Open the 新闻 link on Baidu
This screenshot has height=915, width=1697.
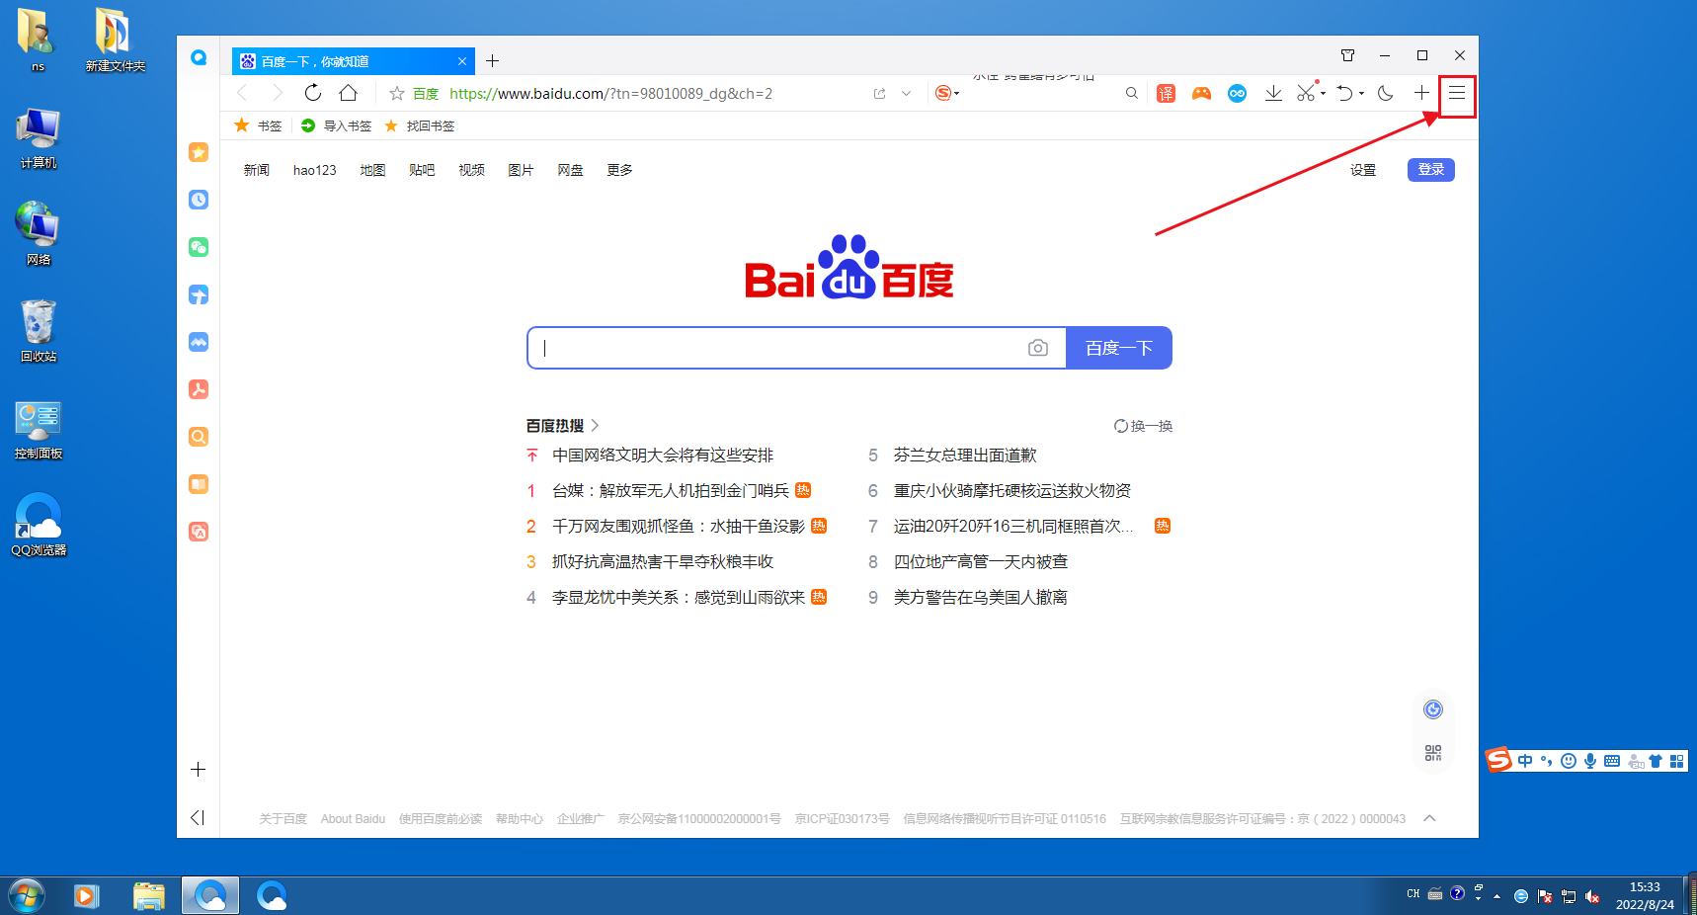coord(257,170)
